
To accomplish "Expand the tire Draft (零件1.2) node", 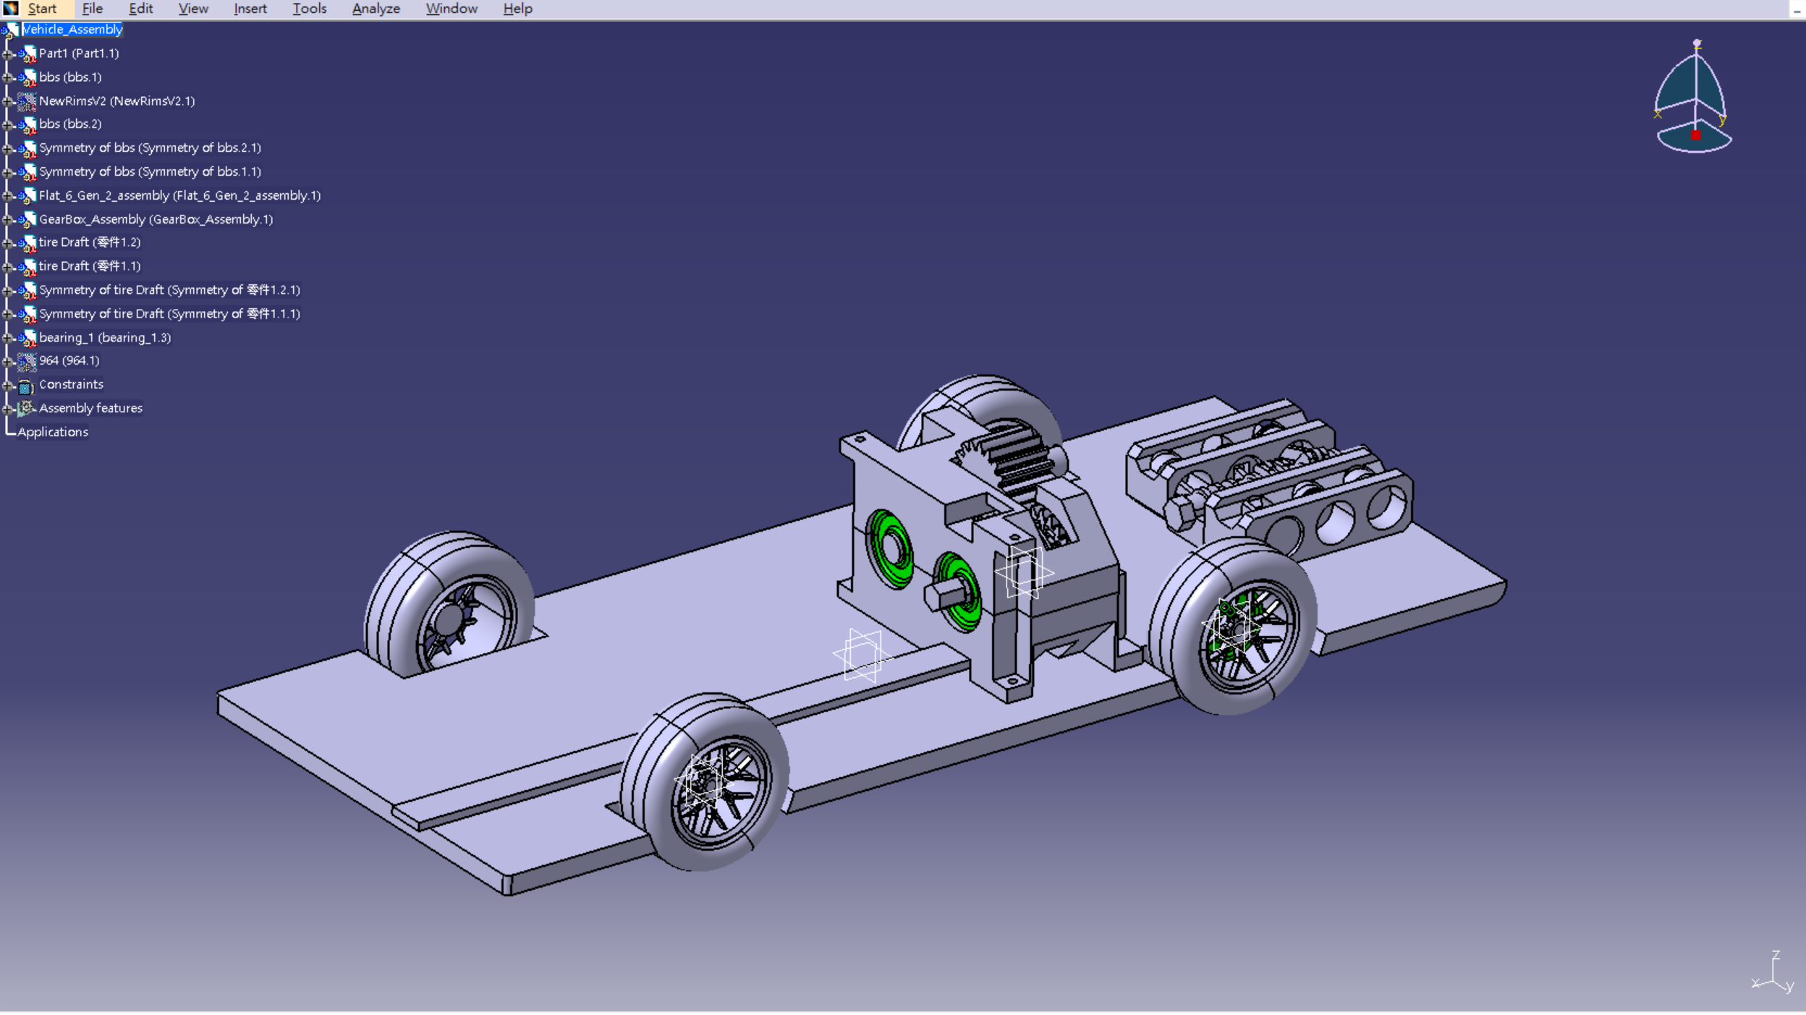I will 7,242.
